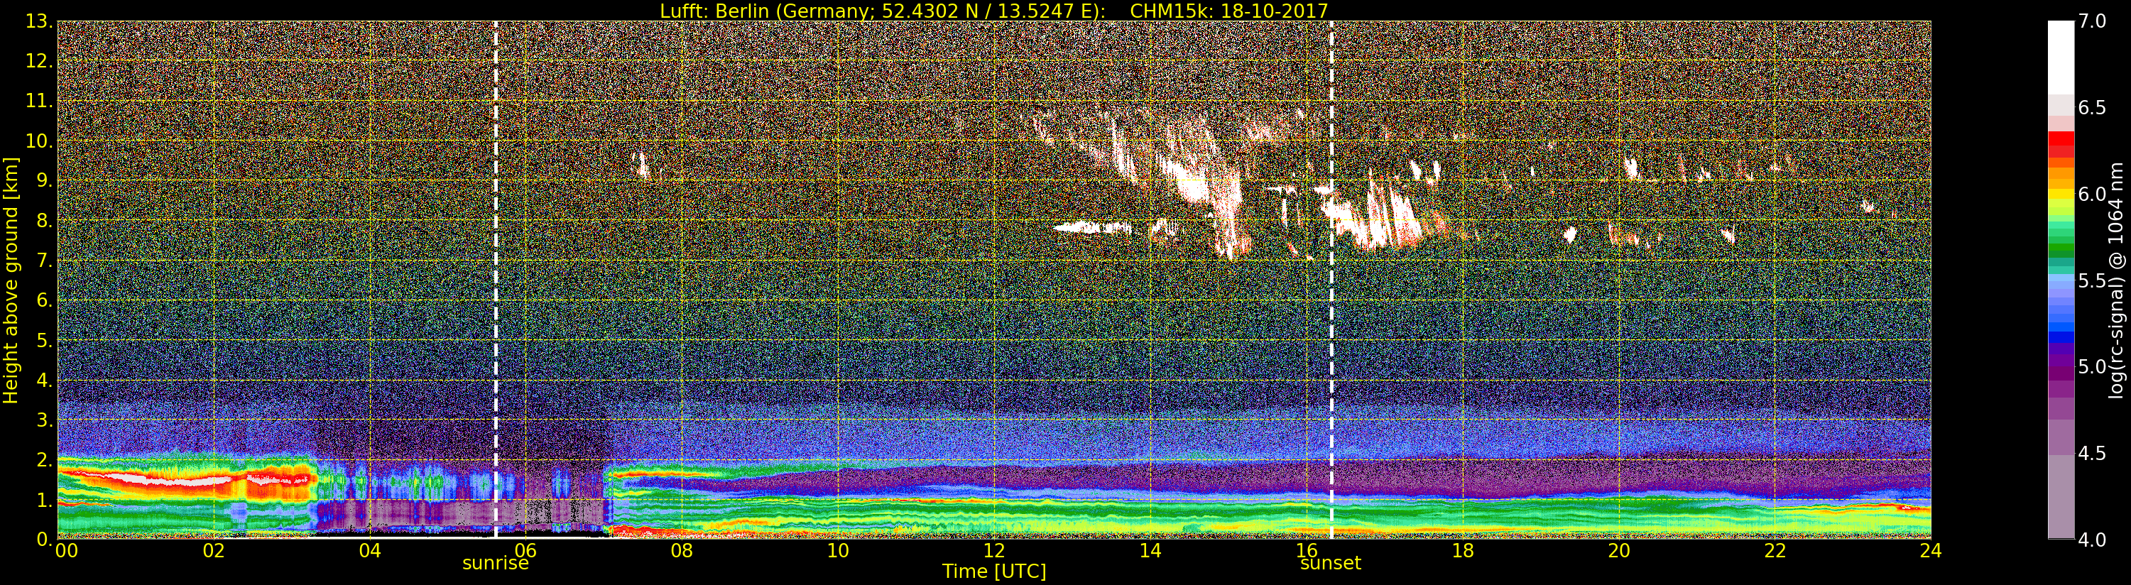
Task: Select the height axis tick label 6
Action: (x=44, y=300)
